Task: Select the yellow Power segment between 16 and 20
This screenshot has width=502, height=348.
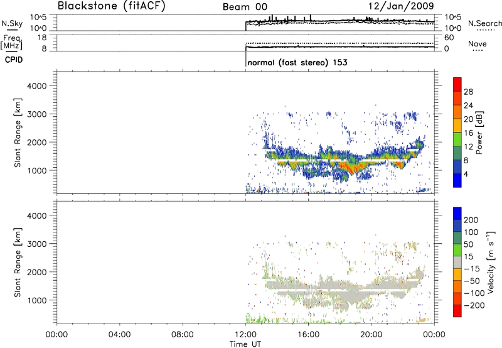Action: coord(457,125)
